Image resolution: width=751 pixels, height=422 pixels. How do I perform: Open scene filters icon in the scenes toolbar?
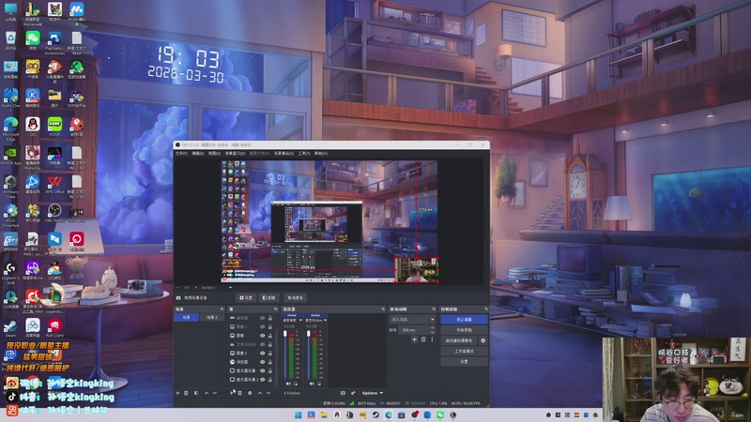click(196, 393)
